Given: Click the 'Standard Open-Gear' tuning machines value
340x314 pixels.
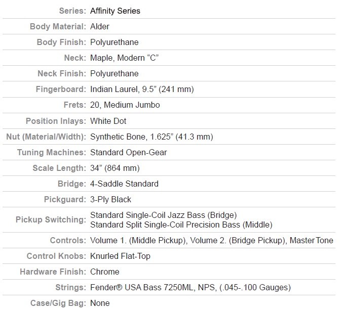Looking at the screenshot, I should point(129,152).
